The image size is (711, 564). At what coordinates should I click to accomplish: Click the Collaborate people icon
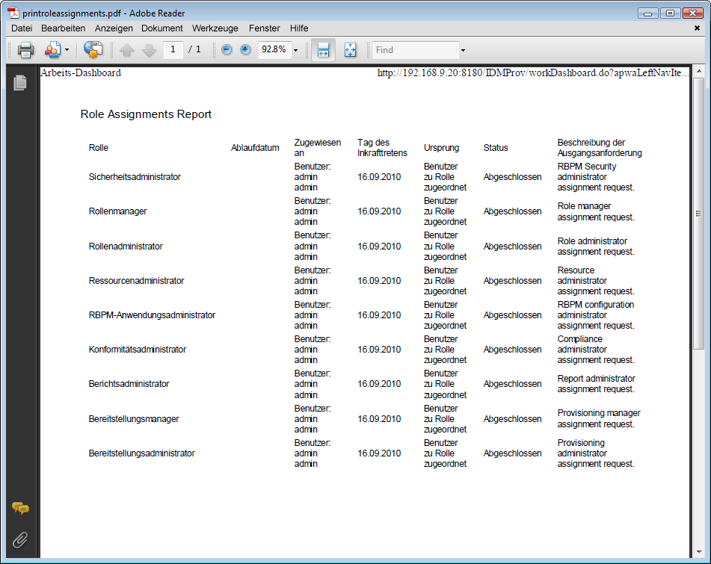coord(52,50)
